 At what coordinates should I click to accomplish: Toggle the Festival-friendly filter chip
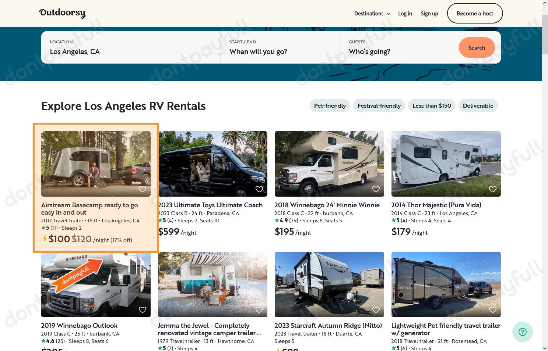click(x=379, y=105)
